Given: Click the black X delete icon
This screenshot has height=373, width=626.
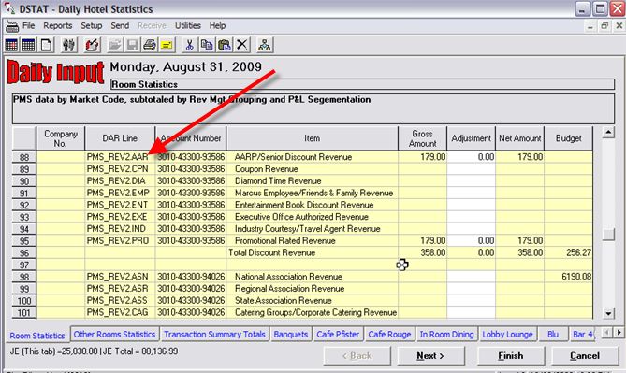Looking at the screenshot, I should click(x=242, y=45).
